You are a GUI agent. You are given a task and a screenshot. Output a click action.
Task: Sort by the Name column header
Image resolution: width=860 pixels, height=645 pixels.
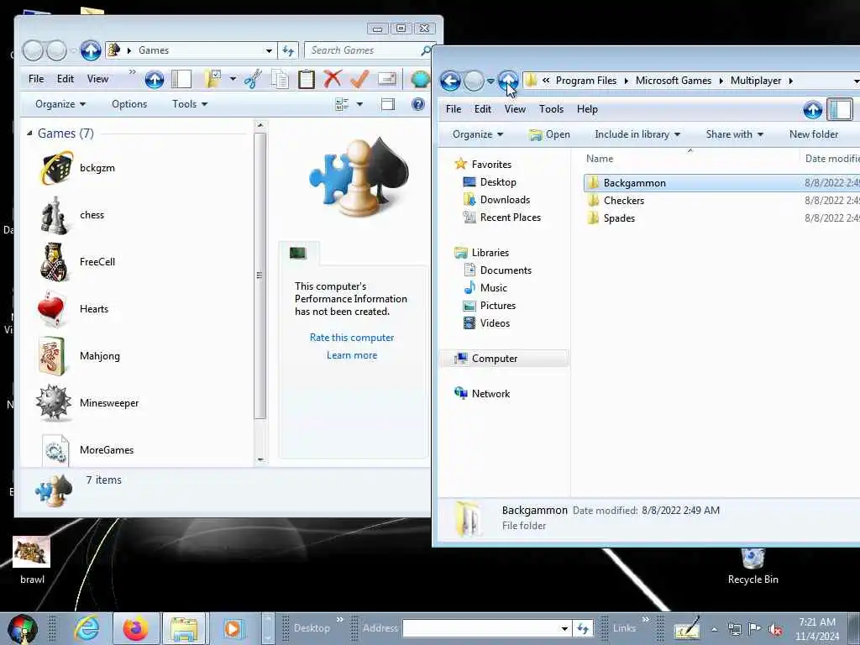(600, 159)
